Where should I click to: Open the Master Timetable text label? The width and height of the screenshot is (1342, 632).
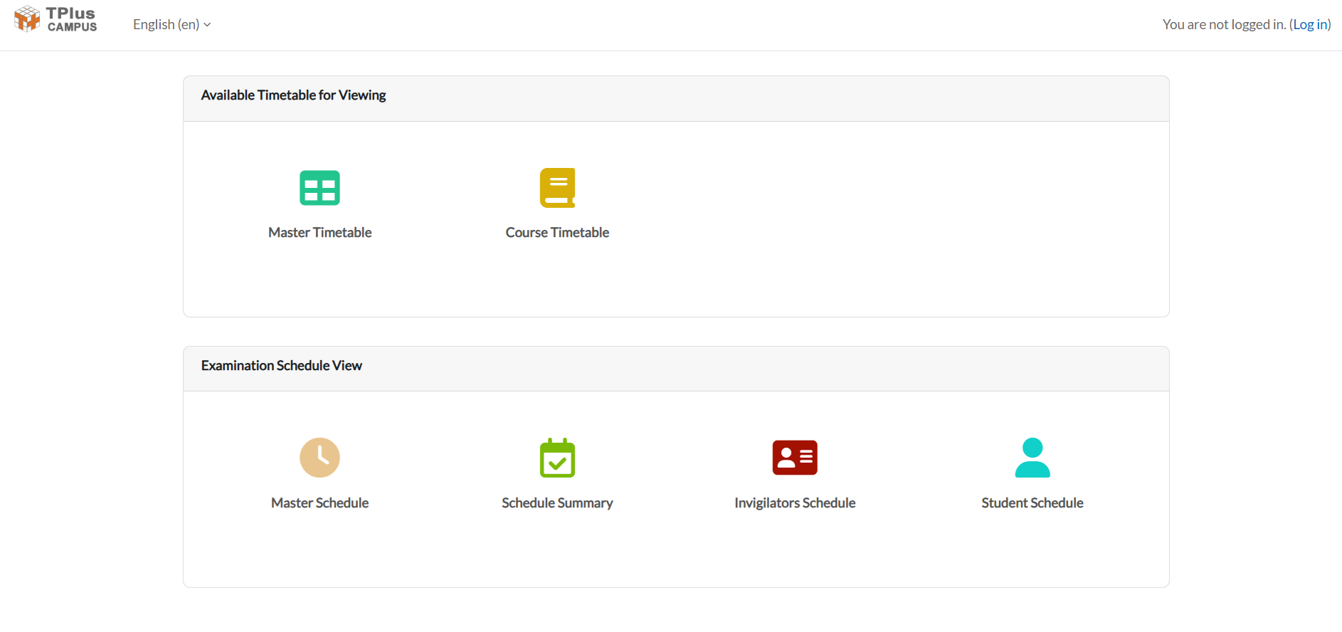click(x=319, y=233)
